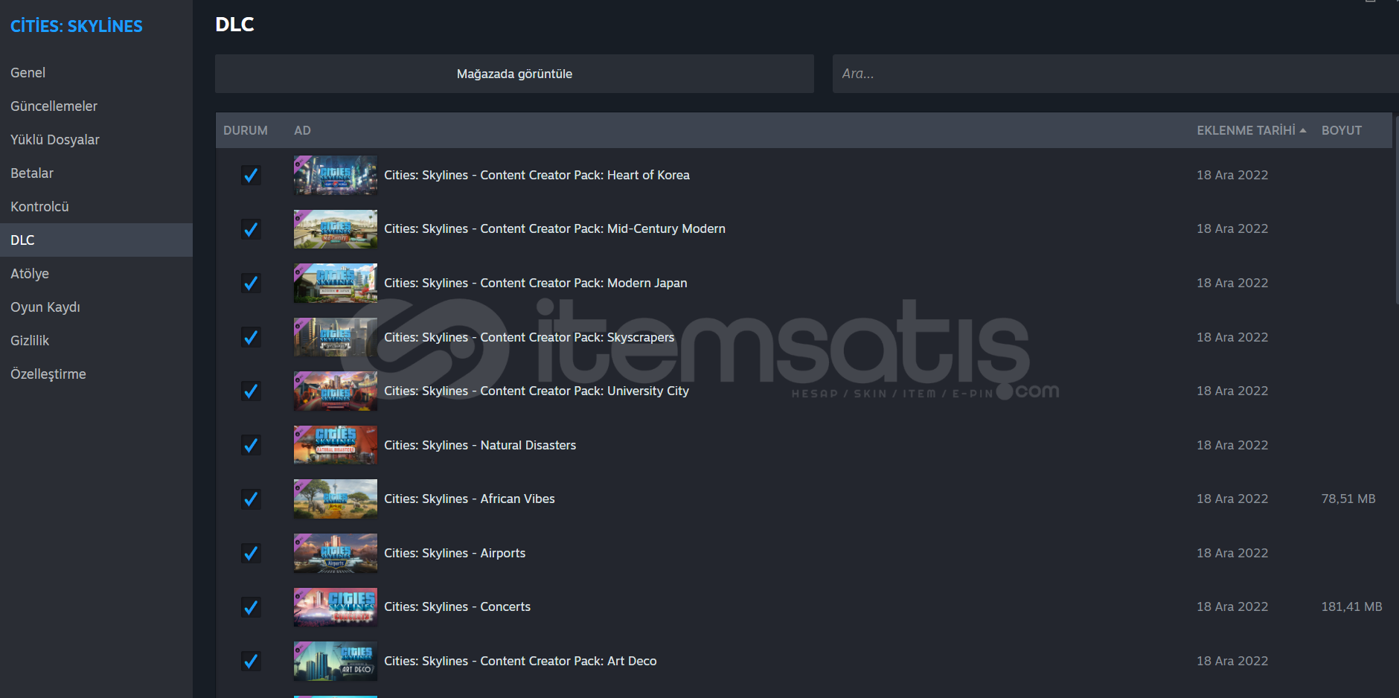Switch to the Özelleştirme tab
The width and height of the screenshot is (1399, 698).
[x=96, y=374]
